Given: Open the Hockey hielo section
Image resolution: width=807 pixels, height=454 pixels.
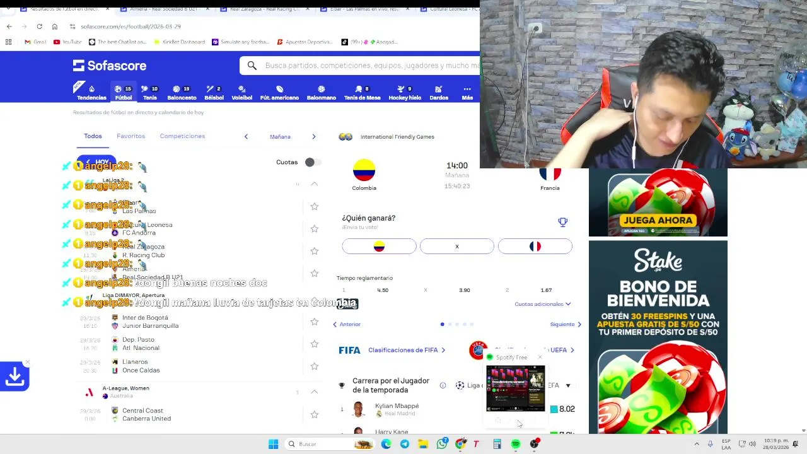Looking at the screenshot, I should tap(405, 93).
